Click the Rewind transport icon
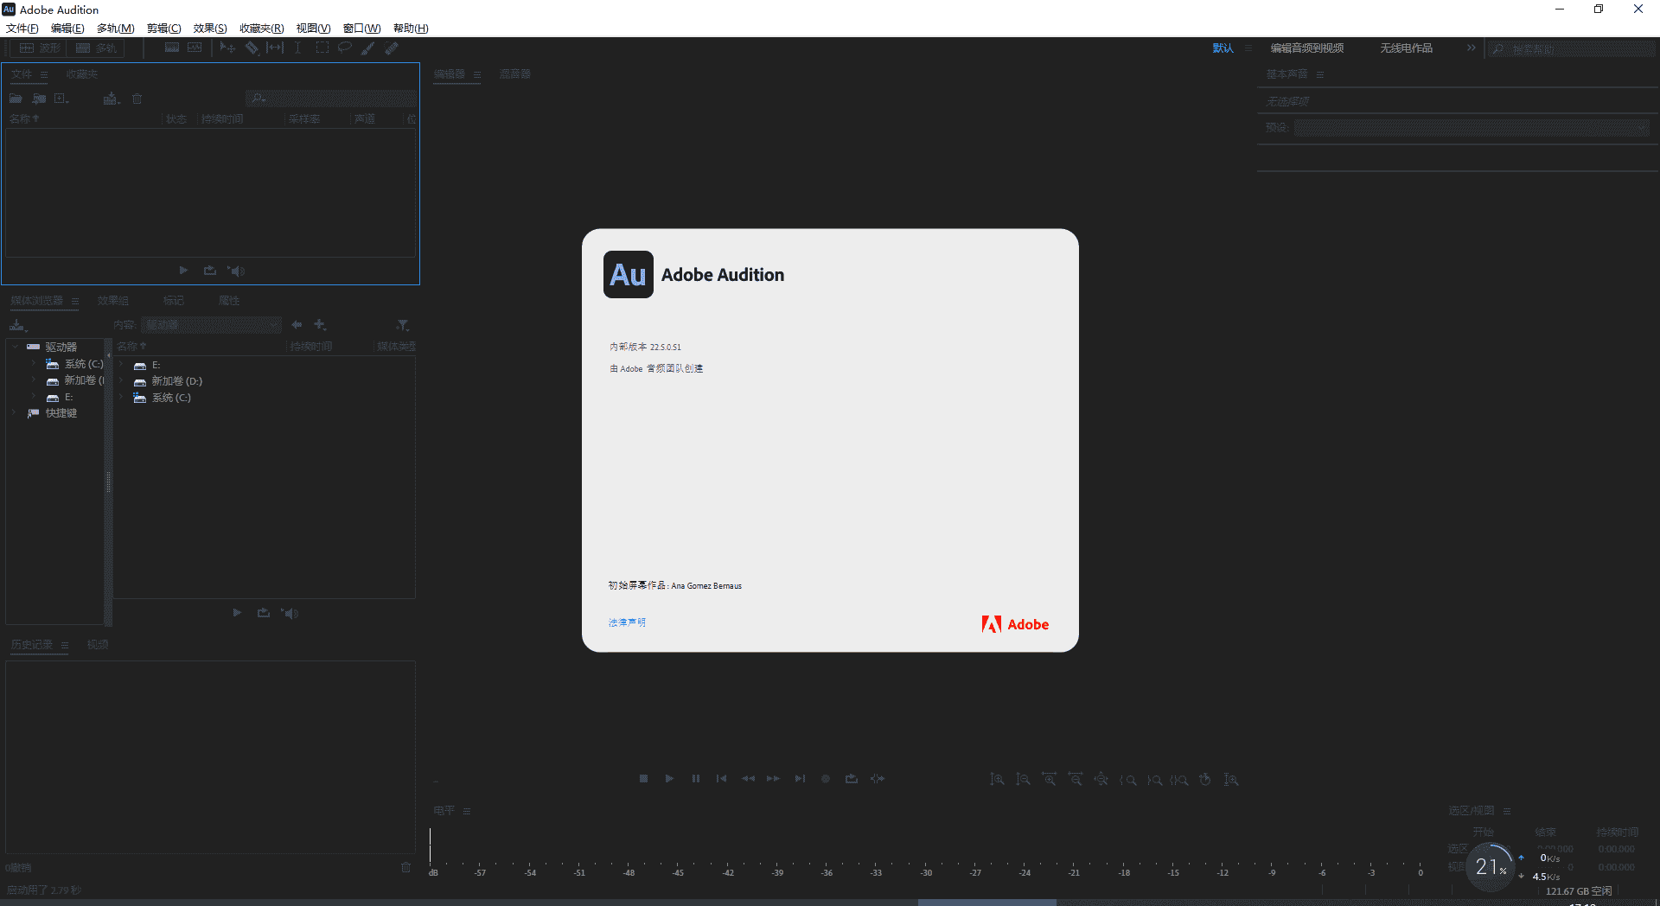1660x906 pixels. click(748, 779)
